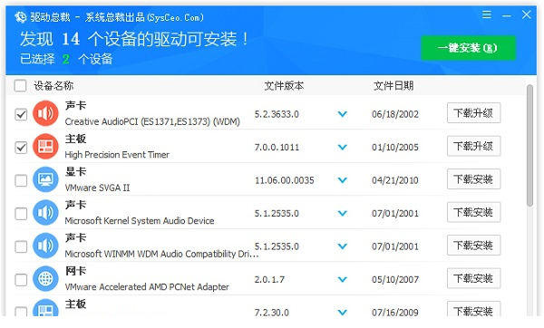544x328 pixels.
Task: Click 下载安装 for VMware SVGA II
Action: pyautogui.click(x=473, y=179)
